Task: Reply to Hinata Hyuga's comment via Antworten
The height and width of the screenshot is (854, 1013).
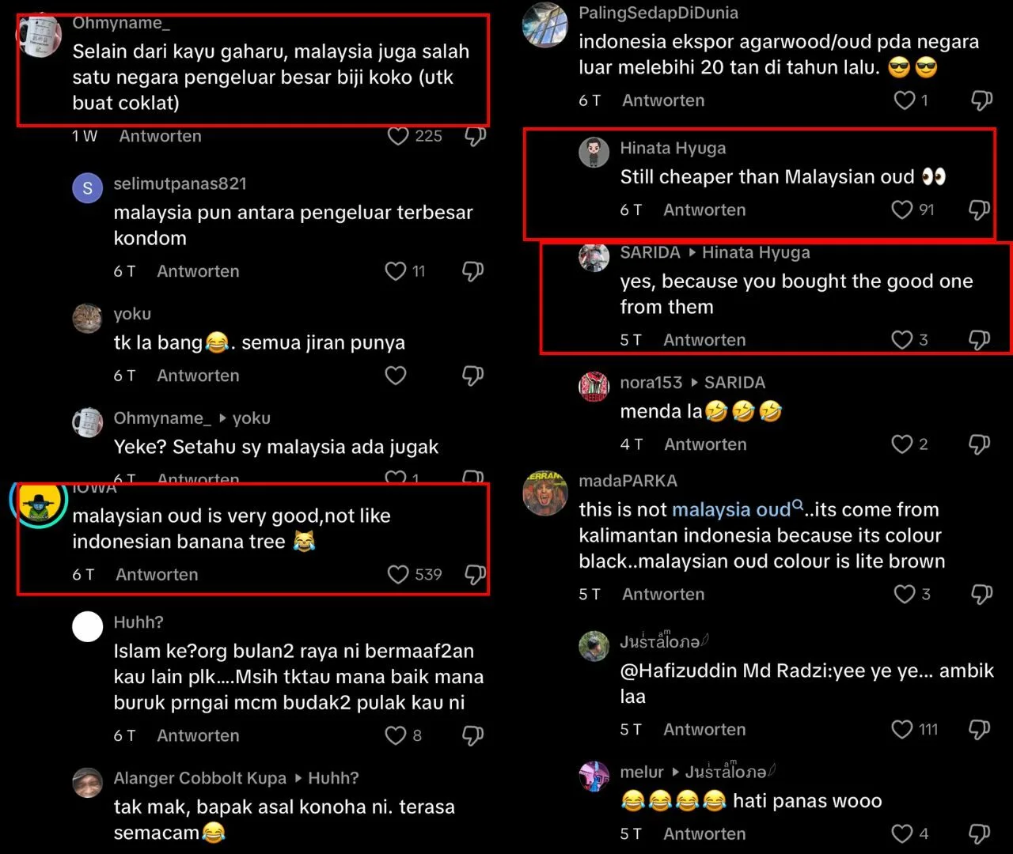Action: 704,210
